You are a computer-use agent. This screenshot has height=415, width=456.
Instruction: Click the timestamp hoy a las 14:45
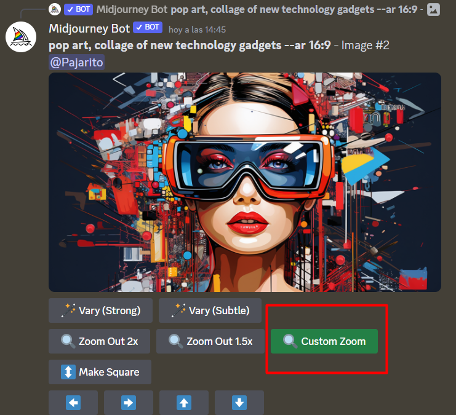197,29
